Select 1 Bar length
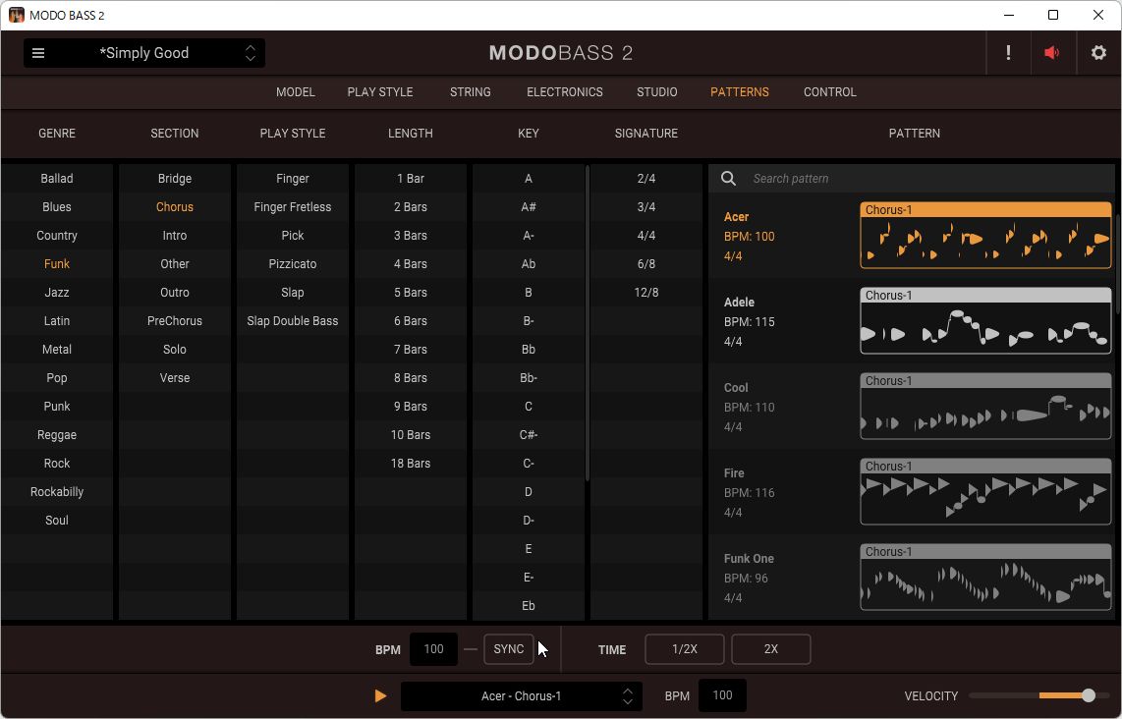Viewport: 1122px width, 719px height. pos(411,179)
